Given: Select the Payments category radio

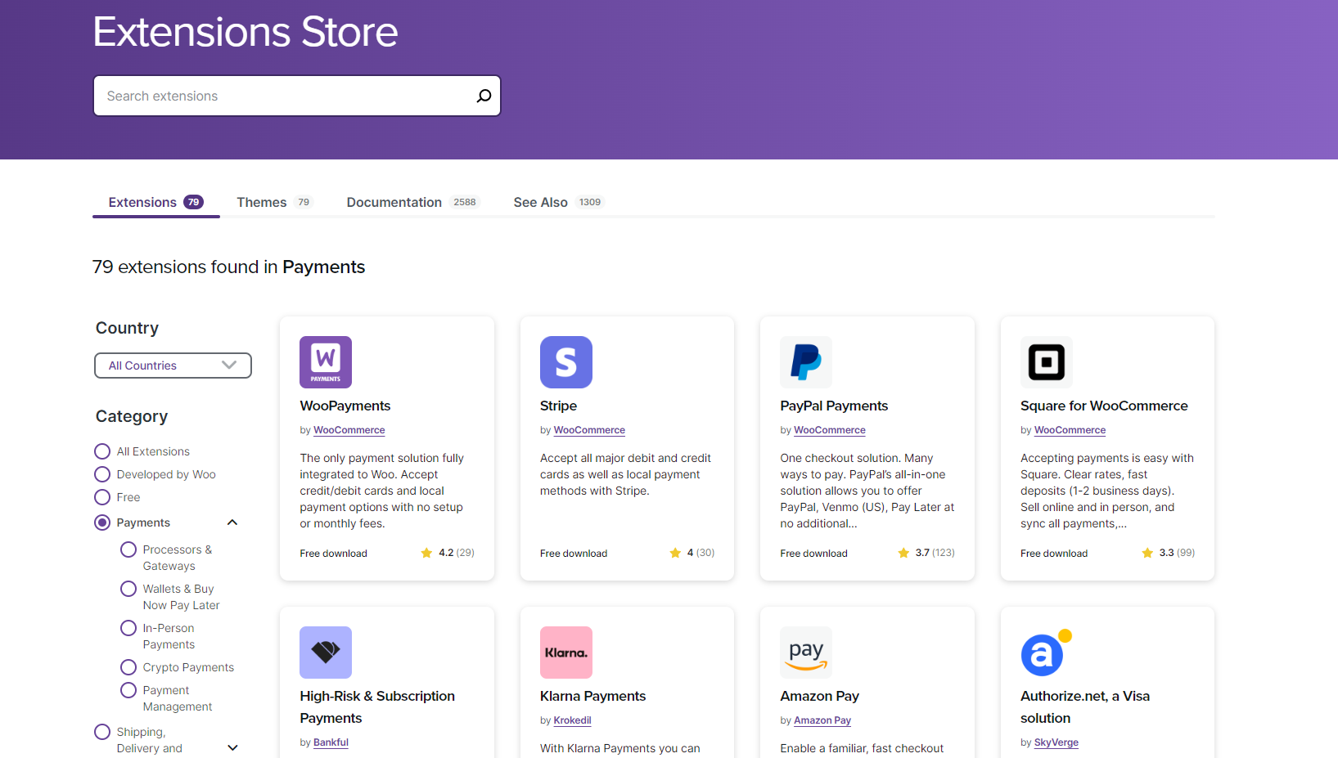Looking at the screenshot, I should [x=102, y=523].
